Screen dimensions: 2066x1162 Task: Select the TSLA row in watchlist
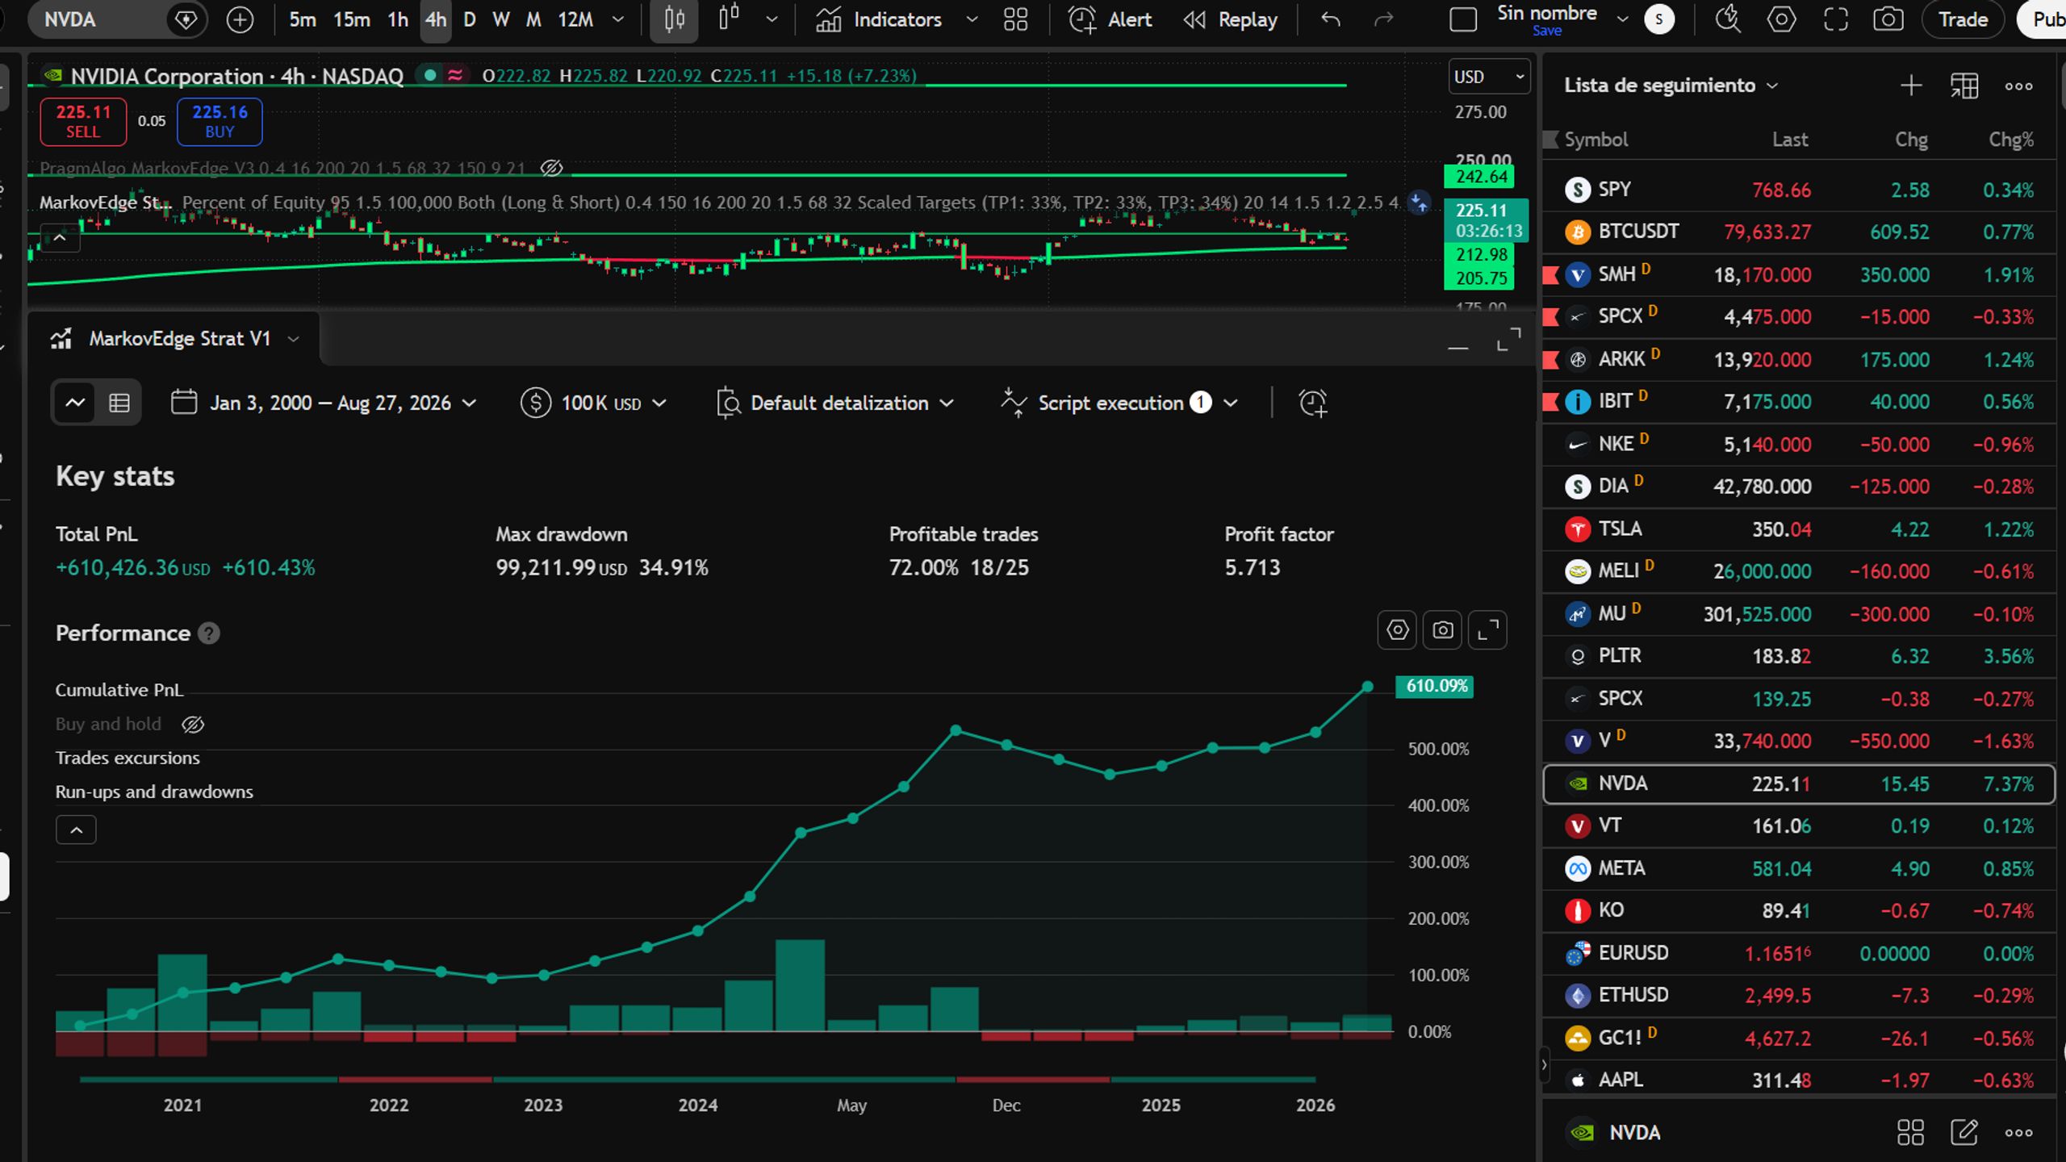[x=1799, y=529]
